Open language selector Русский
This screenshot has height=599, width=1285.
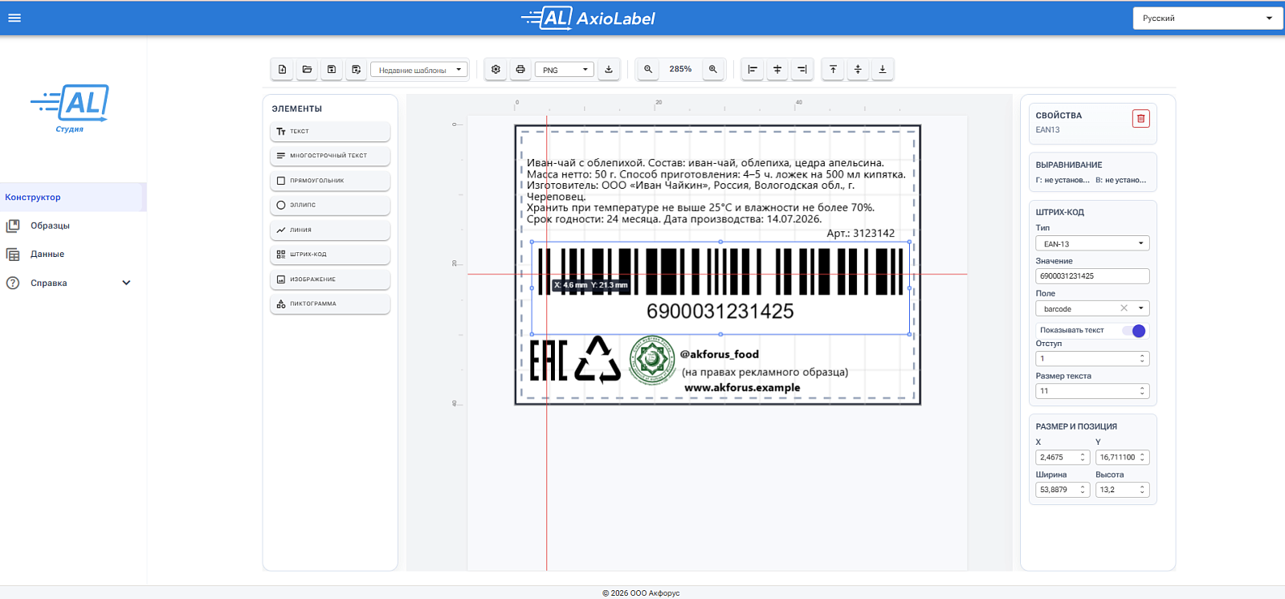pos(1207,18)
